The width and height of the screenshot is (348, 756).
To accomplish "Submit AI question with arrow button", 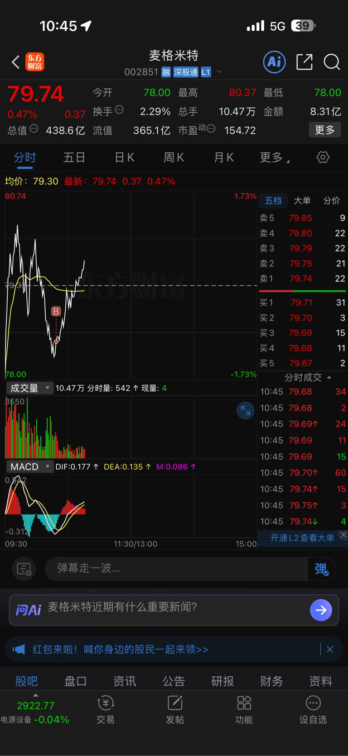I will click(321, 610).
